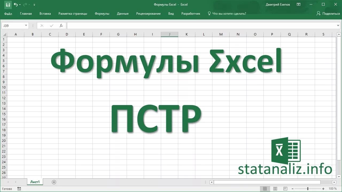Expand the formula bar chevron
The height and width of the screenshot is (192, 342).
pos(339,26)
